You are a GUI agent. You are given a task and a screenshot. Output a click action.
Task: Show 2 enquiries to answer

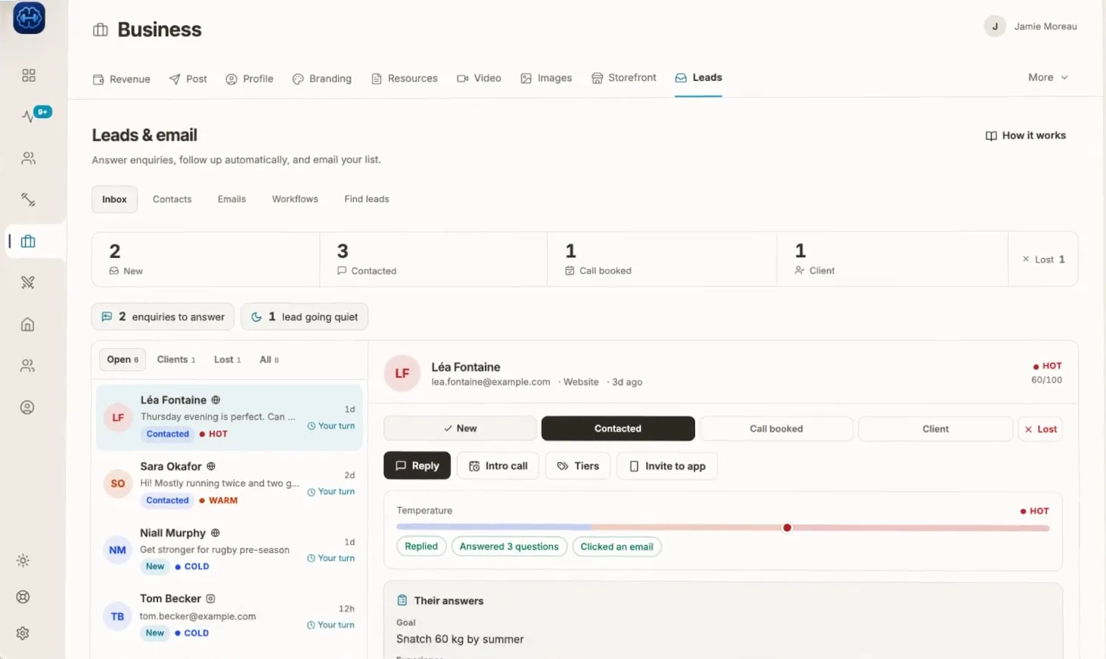coord(163,317)
